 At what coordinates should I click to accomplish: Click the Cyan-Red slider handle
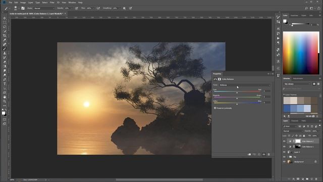[x=237, y=93]
